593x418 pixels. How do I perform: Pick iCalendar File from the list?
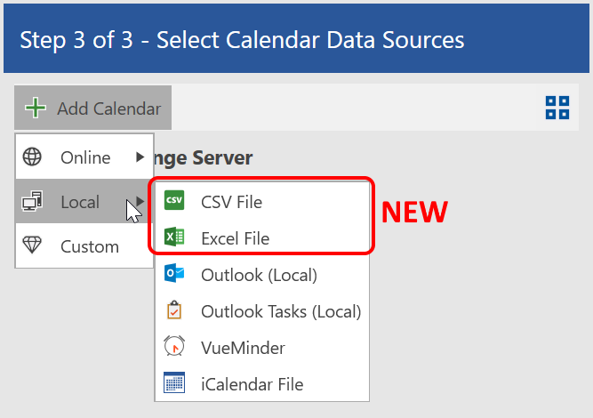coord(252,384)
